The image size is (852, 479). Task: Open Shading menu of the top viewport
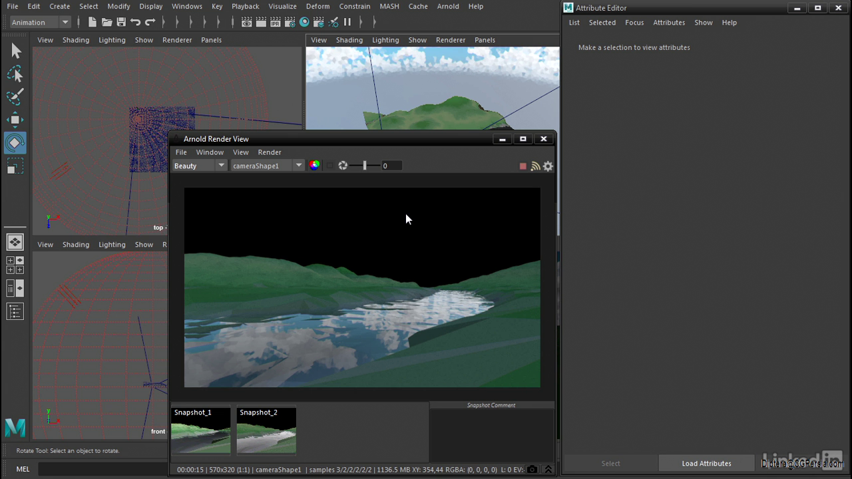click(76, 40)
